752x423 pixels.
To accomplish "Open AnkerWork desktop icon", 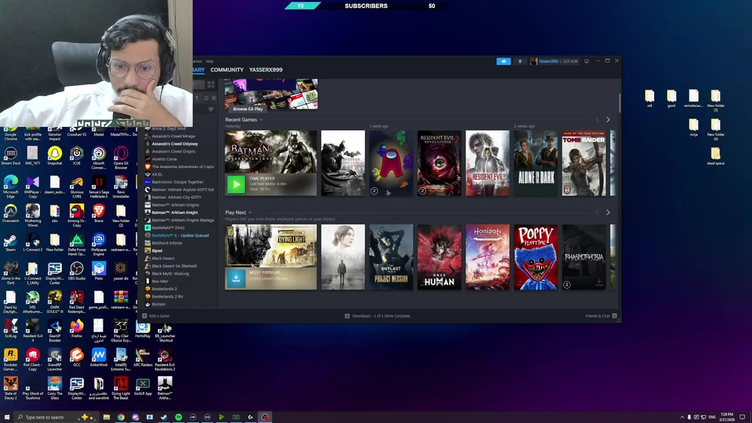I will (99, 358).
